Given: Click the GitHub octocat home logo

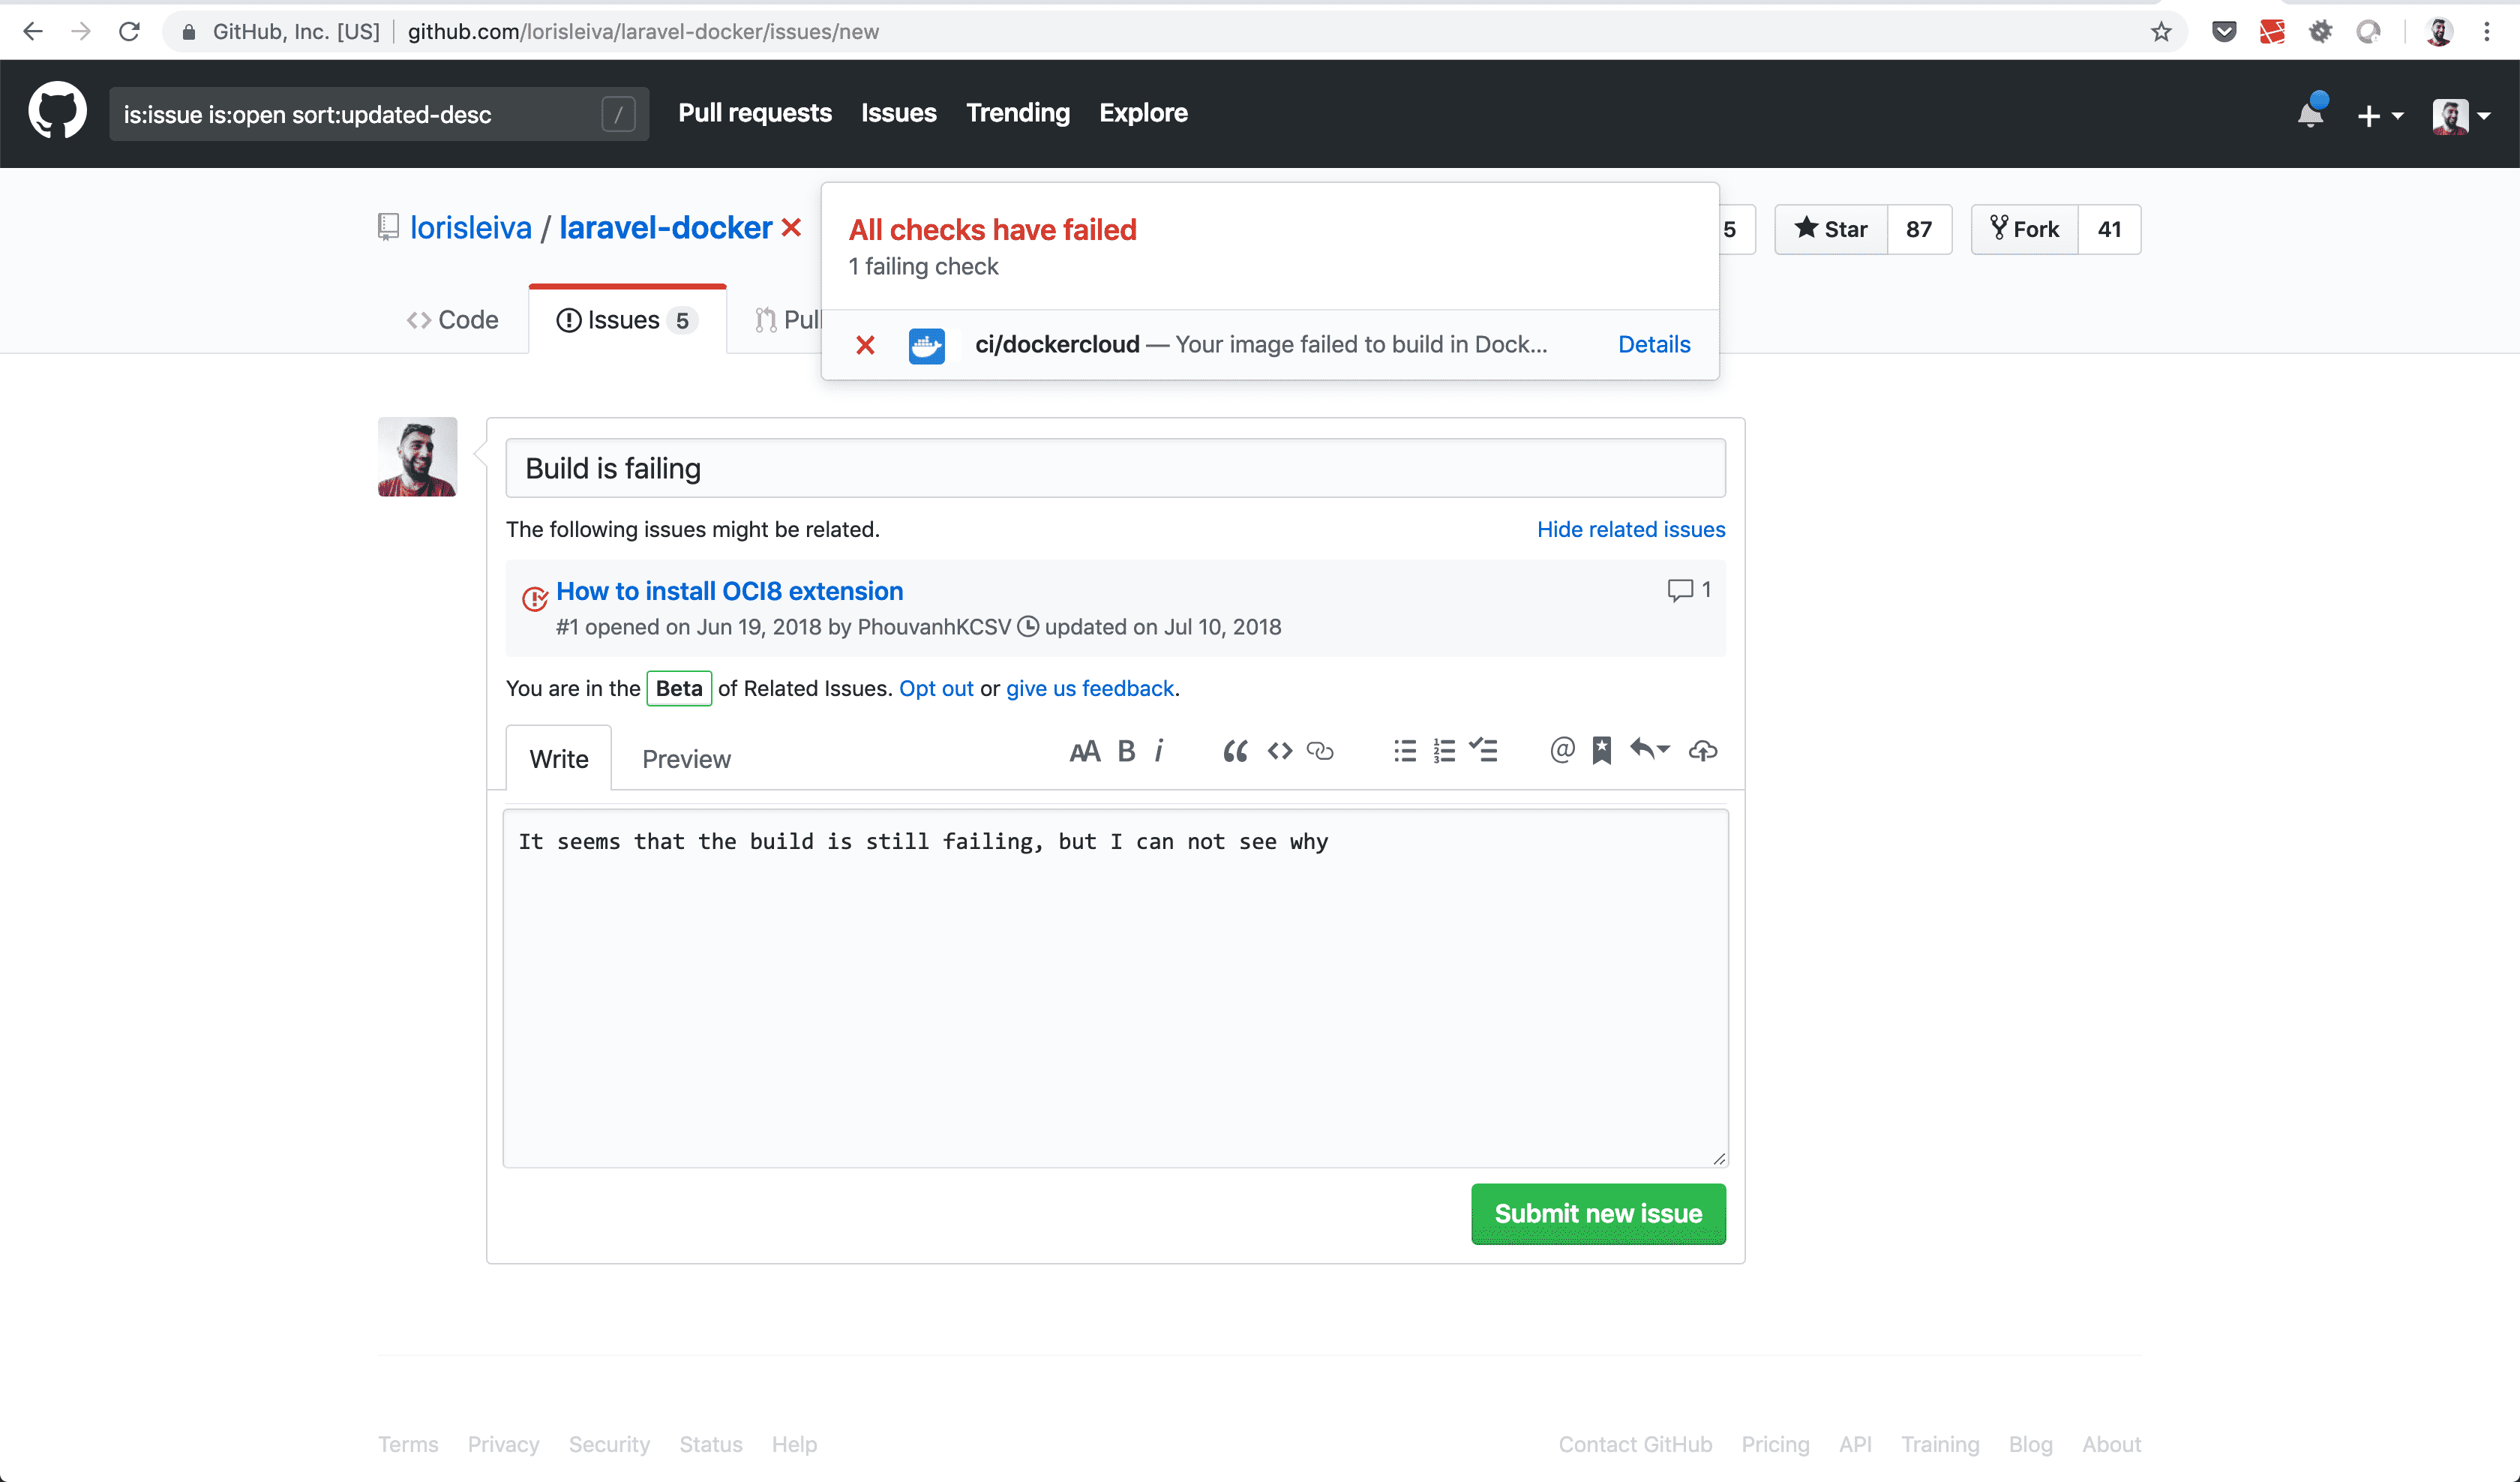Looking at the screenshot, I should click(57, 110).
